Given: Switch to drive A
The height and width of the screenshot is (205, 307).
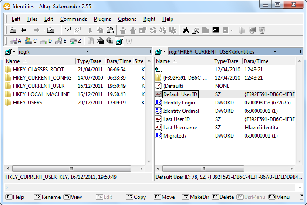Looking at the screenshot, I should (x=15, y=41).
